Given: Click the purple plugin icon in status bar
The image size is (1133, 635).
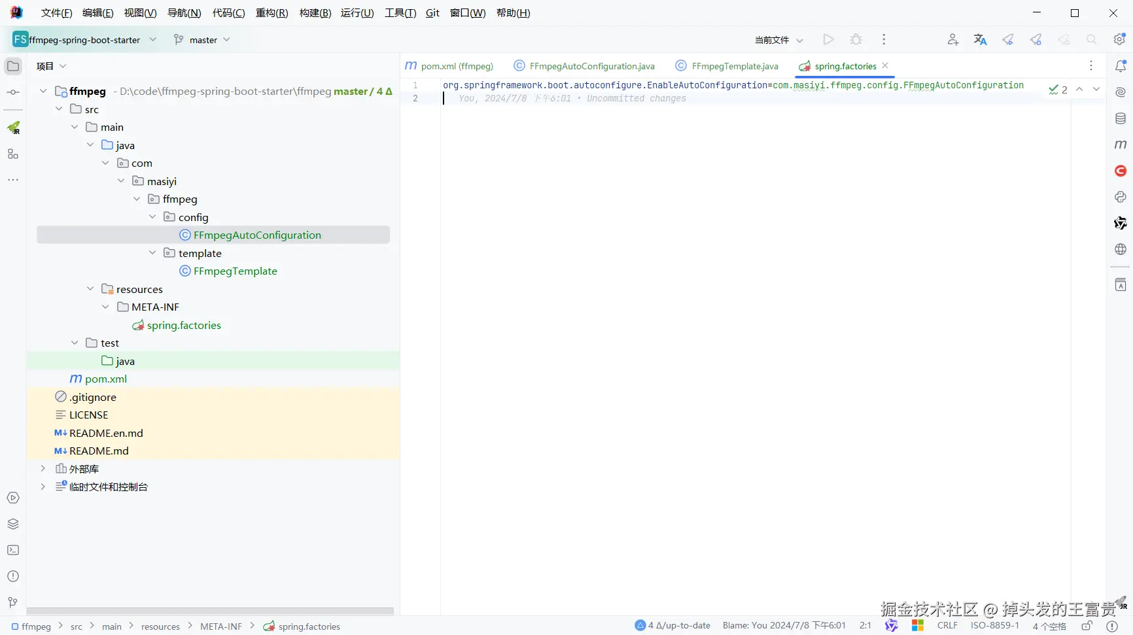Looking at the screenshot, I should coord(892,626).
